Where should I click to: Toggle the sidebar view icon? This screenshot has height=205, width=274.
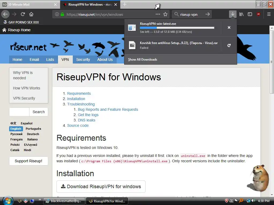(x=250, y=14)
